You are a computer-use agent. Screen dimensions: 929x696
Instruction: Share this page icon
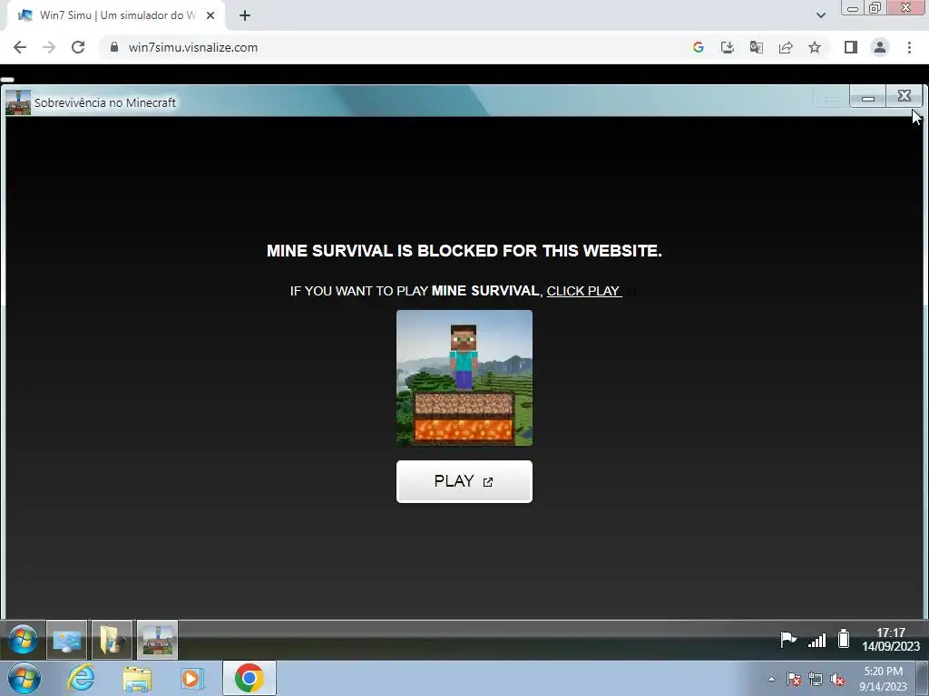click(x=786, y=47)
